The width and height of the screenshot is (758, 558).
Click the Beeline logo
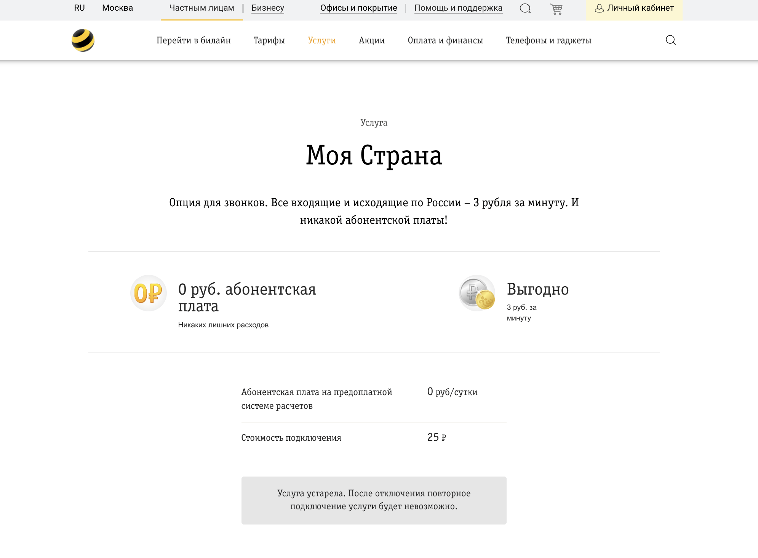click(82, 40)
